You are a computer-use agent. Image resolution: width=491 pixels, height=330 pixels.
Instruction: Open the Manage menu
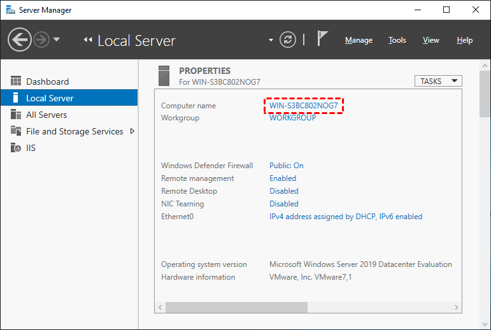[x=359, y=40]
